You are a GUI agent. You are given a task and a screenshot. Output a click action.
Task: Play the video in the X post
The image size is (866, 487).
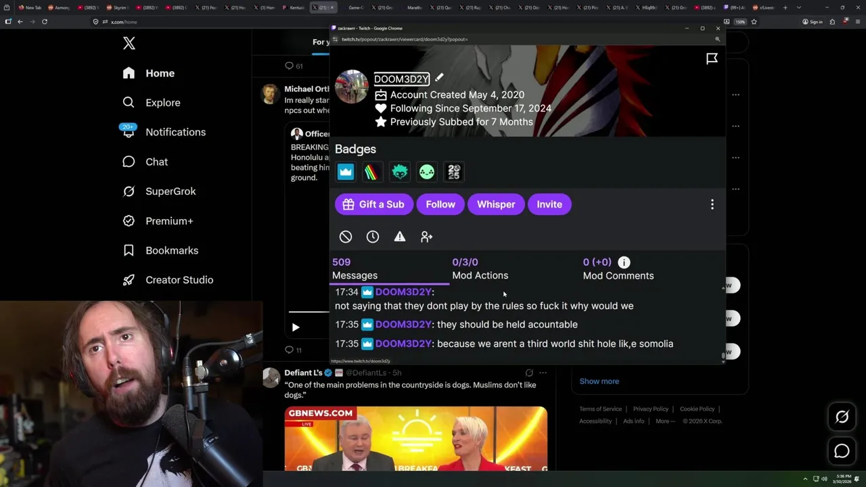296,327
